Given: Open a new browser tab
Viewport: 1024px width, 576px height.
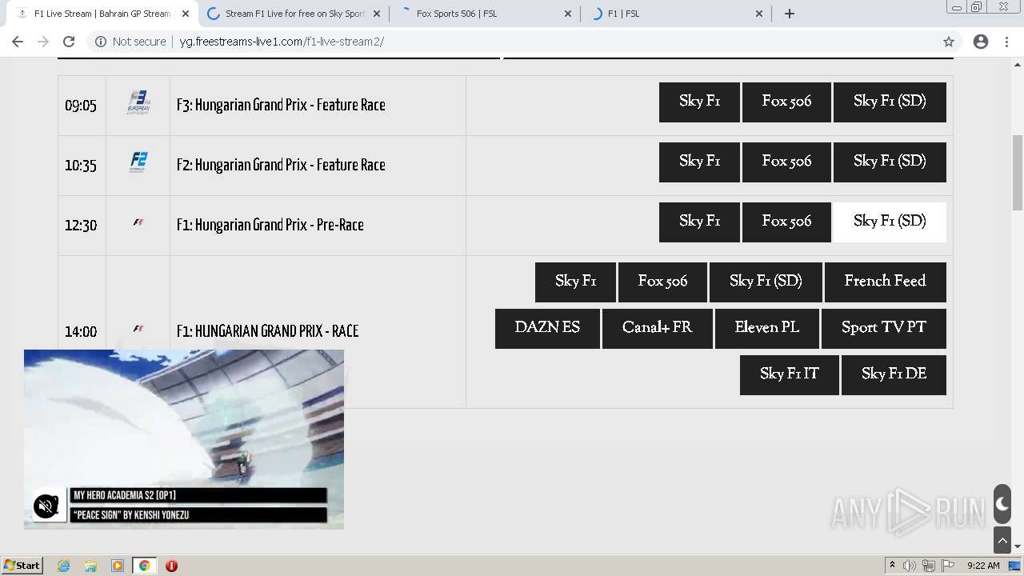Looking at the screenshot, I should pyautogui.click(x=790, y=14).
